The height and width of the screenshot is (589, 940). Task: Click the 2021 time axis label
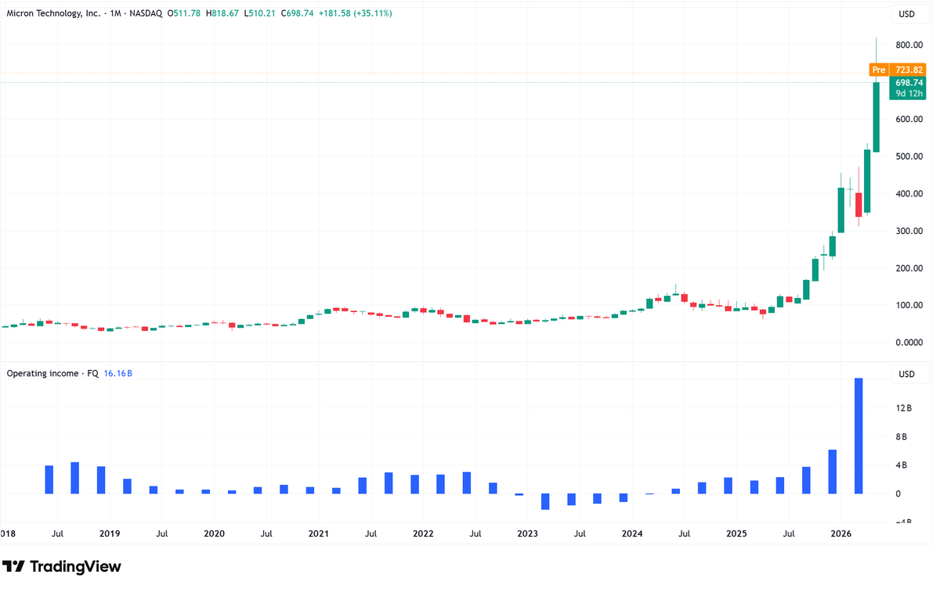pyautogui.click(x=318, y=533)
